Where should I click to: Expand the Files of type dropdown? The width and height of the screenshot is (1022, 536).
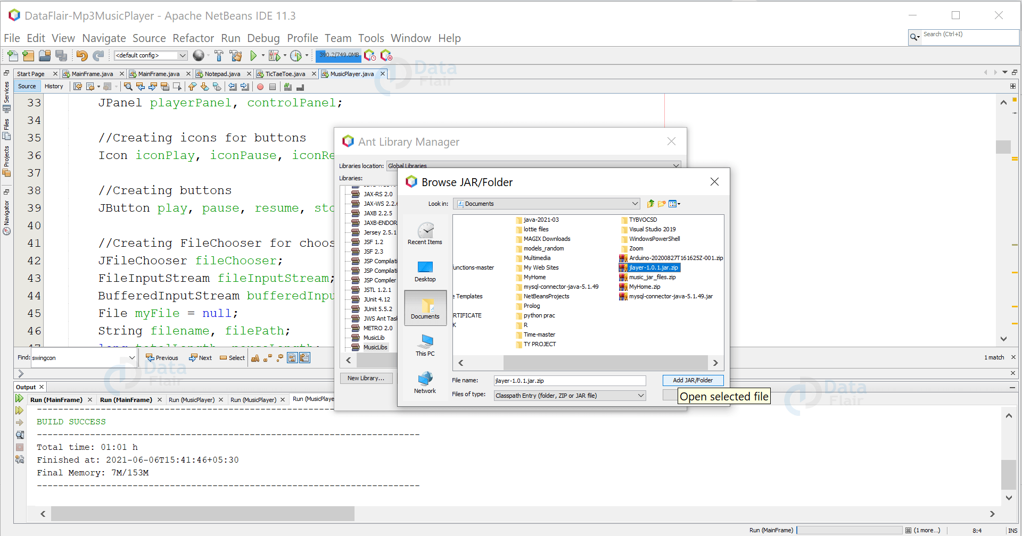(640, 395)
